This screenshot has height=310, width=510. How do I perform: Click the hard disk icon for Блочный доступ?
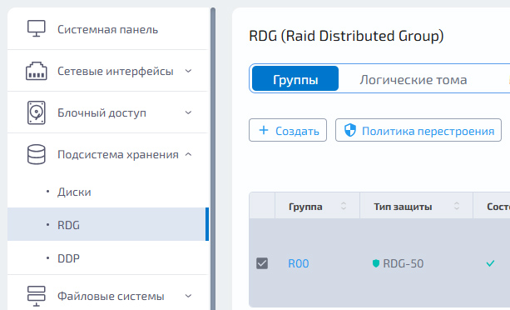coord(36,112)
